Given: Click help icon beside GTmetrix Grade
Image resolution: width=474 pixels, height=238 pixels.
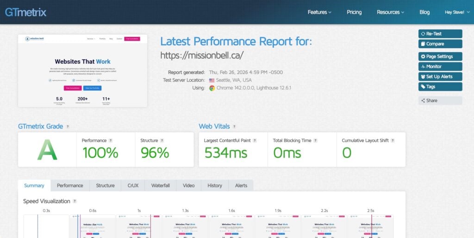Looking at the screenshot, I should point(68,127).
